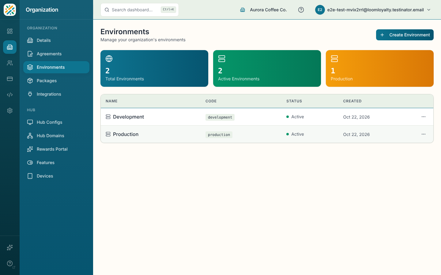Open Devices in sidebar
This screenshot has width=441, height=275.
tap(56, 176)
